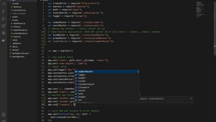
Task: Click the '// view engine setup' comment
Action: click(x=60, y=57)
